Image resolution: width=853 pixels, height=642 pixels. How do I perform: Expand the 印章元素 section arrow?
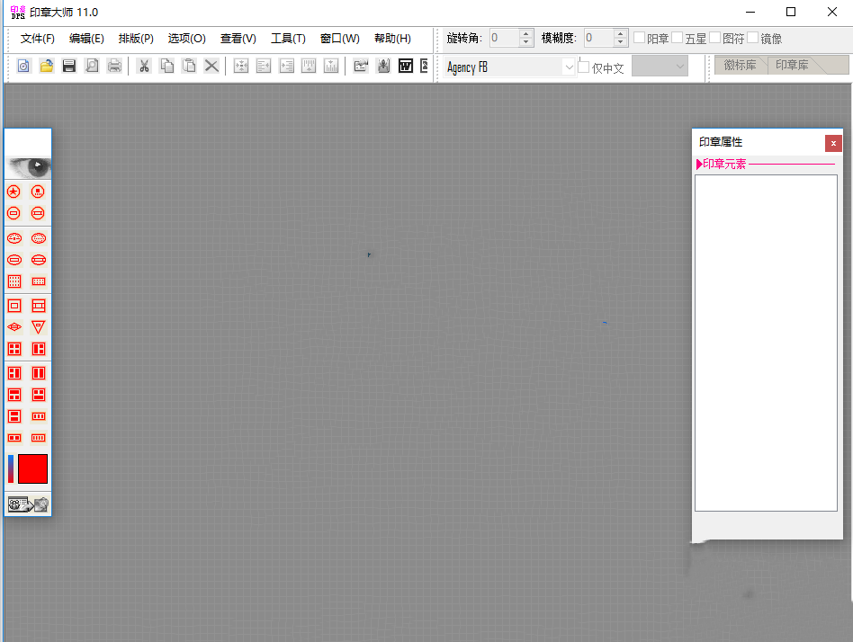pyautogui.click(x=699, y=165)
